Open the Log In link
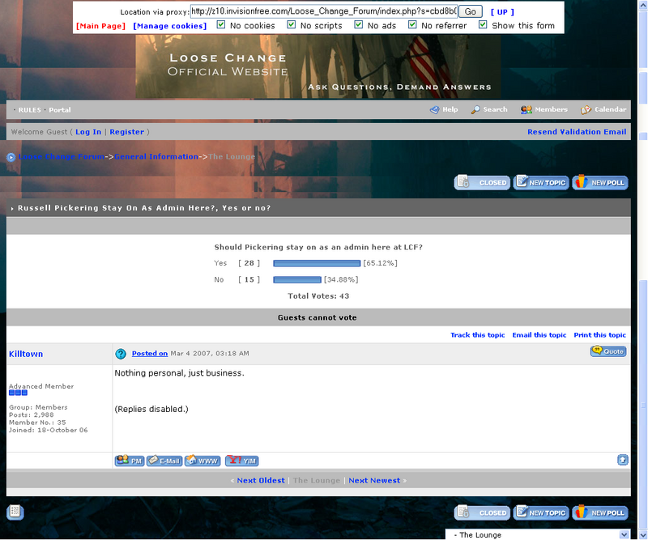The image size is (648, 540). (x=88, y=132)
